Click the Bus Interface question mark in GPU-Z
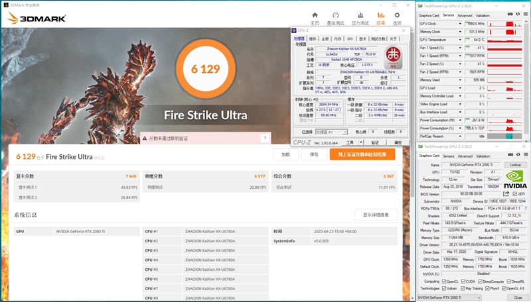The width and height of the screenshot is (531, 302). [x=526, y=209]
